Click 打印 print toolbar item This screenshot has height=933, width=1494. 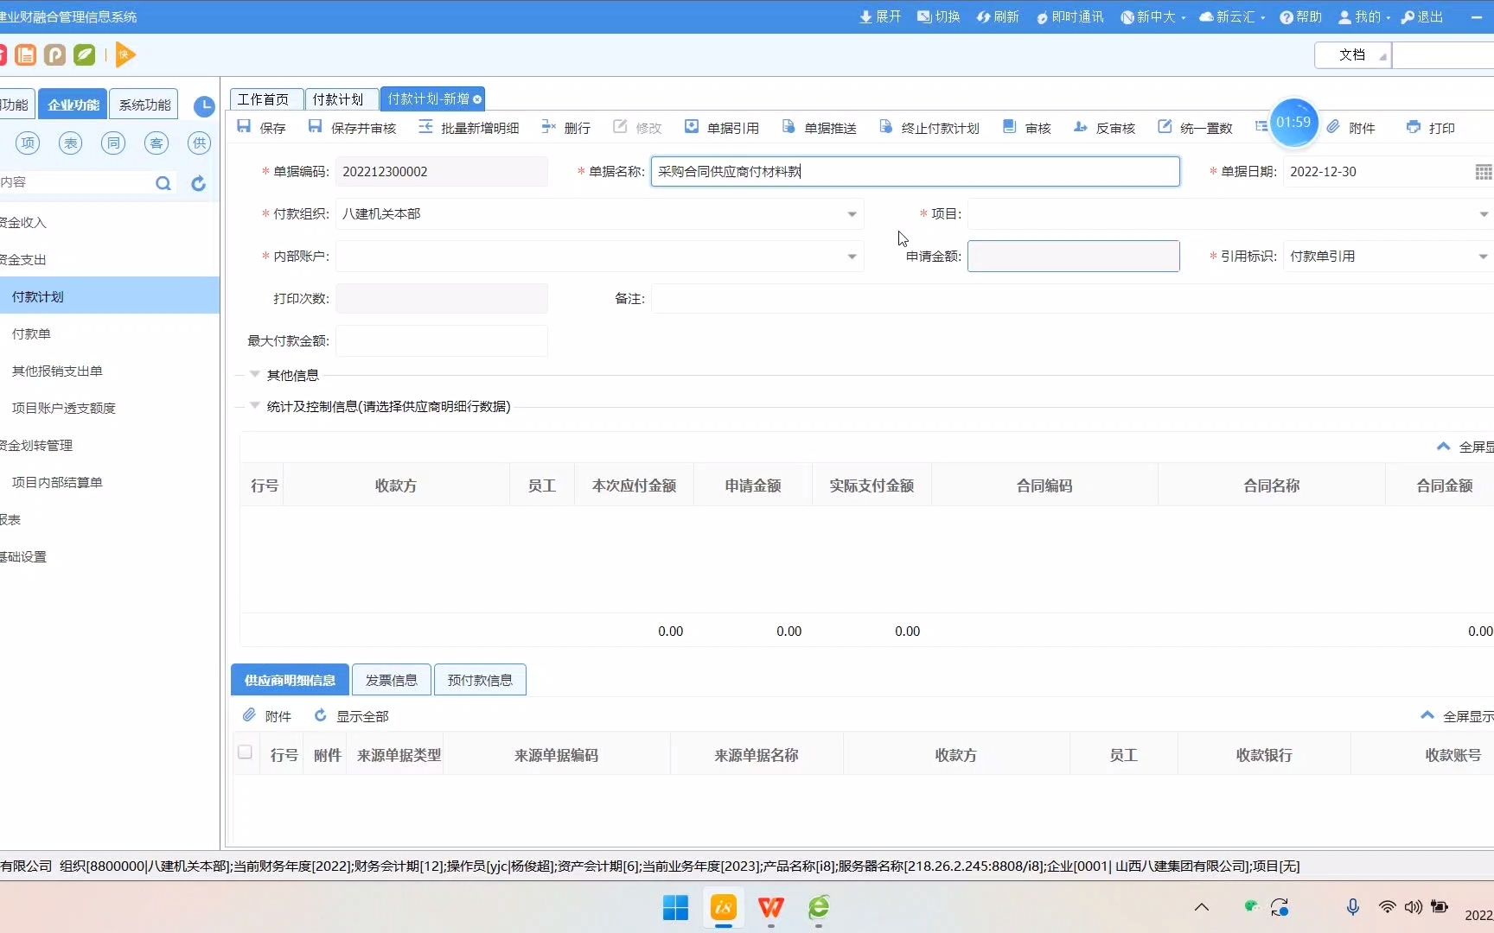1430,128
